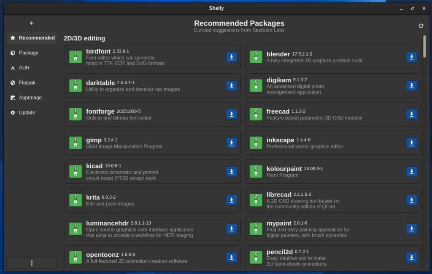432x274 pixels.
Task: Install fontforge with its download icon
Action: point(232,114)
